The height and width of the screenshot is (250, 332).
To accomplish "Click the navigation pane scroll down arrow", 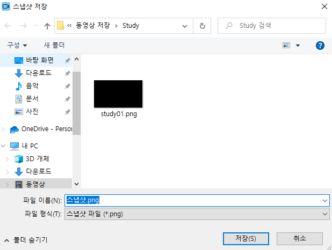I will (77, 184).
